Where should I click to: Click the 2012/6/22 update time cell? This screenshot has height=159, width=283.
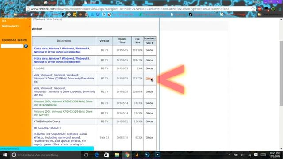(122, 121)
